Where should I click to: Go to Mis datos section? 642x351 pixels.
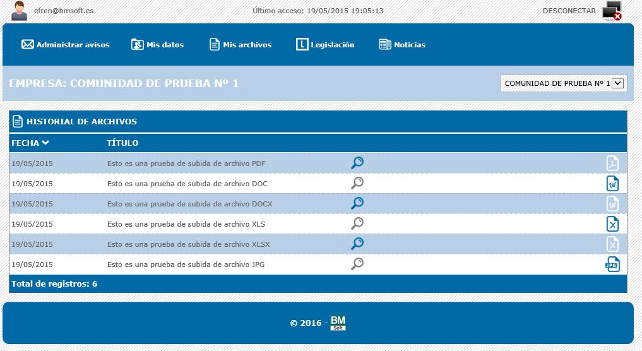(158, 45)
